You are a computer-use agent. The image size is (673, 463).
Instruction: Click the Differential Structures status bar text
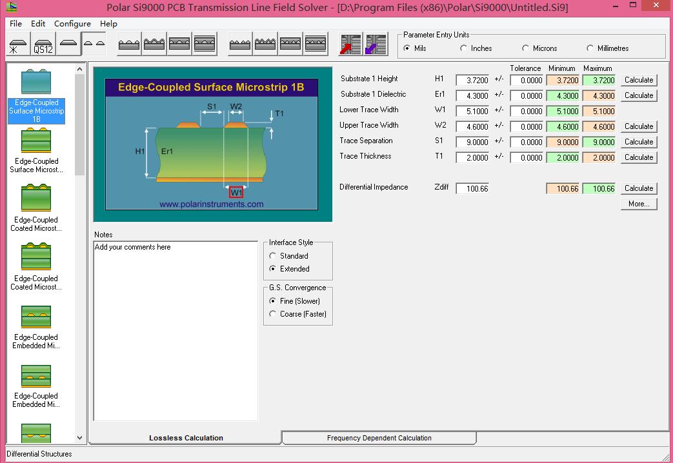tap(39, 453)
